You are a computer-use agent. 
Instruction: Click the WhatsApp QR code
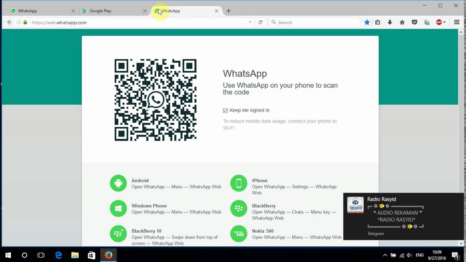point(155,100)
